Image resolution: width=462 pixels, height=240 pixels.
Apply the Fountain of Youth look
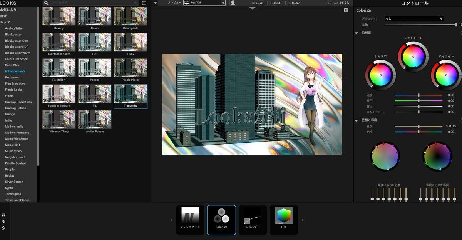point(59,45)
